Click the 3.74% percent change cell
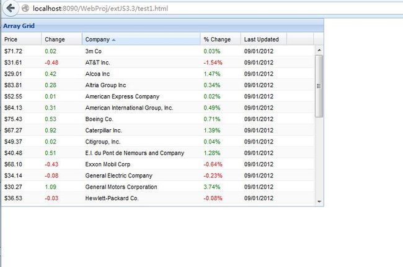The width and height of the screenshot is (403, 267). (212, 187)
